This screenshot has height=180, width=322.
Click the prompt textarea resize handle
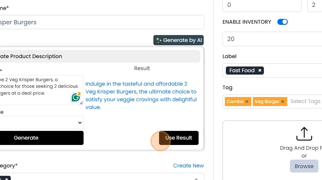pyautogui.click(x=81, y=103)
